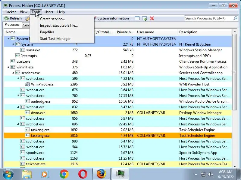Click Process Hacker taskbar button
Screen dimensions: 241x180
(x=120, y=174)
